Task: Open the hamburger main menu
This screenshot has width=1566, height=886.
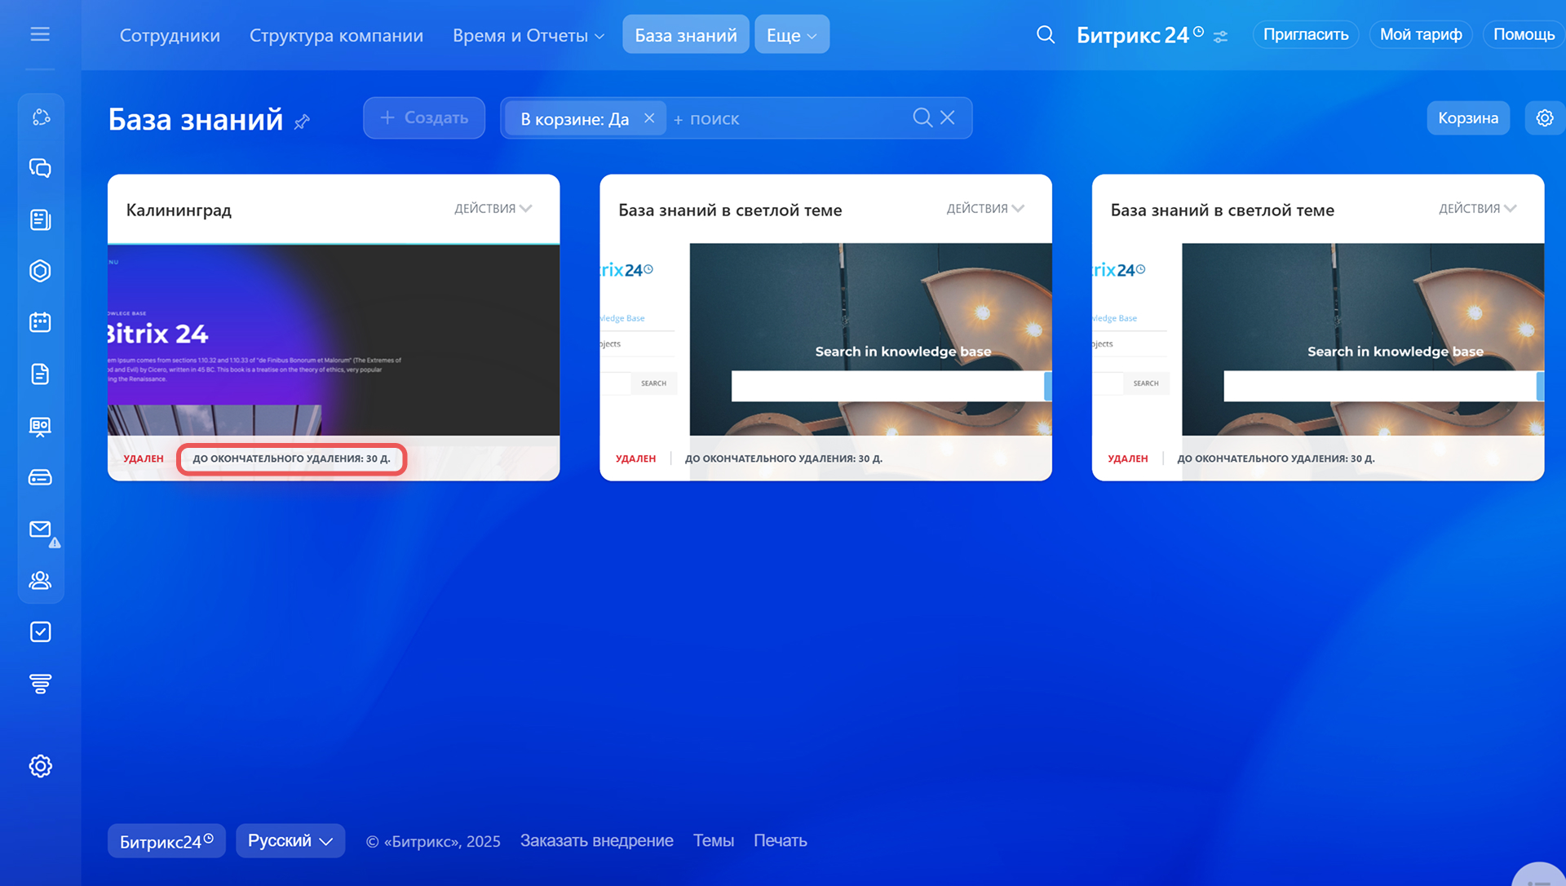Action: 40,34
